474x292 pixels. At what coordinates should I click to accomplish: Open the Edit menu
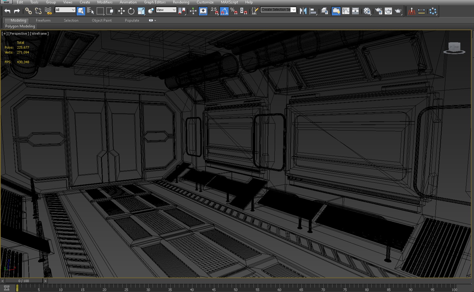click(x=20, y=2)
